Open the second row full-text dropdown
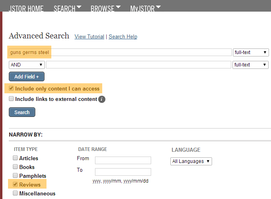This screenshot has width=271, height=199. [251, 65]
